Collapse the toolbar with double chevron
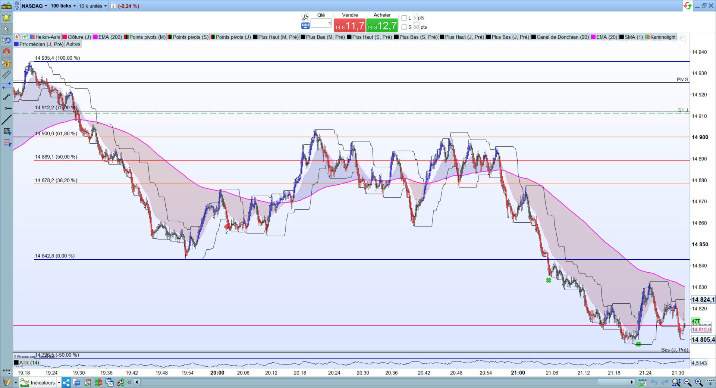716x388 pixels. 129,382
